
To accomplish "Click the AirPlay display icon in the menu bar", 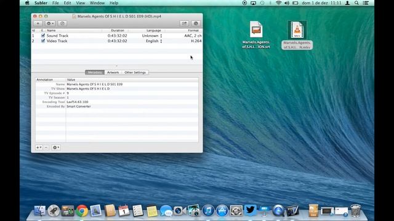I will coord(253,3).
